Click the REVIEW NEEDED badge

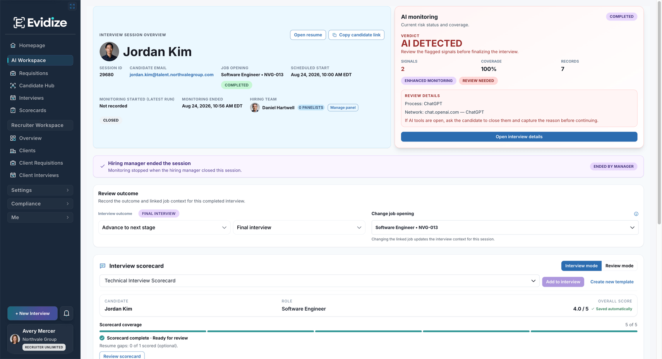click(478, 81)
